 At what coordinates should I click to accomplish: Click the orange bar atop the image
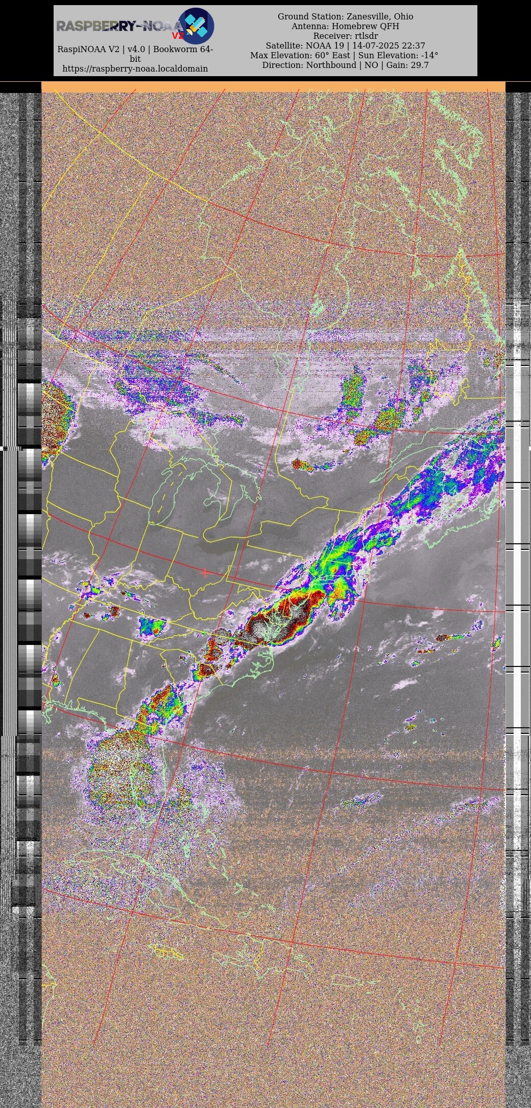tap(273, 86)
